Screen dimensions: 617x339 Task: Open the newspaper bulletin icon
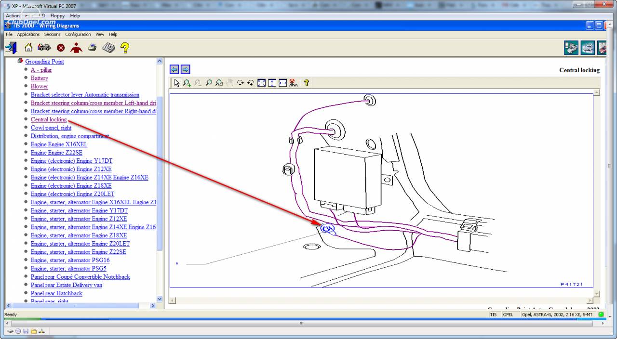pos(108,48)
